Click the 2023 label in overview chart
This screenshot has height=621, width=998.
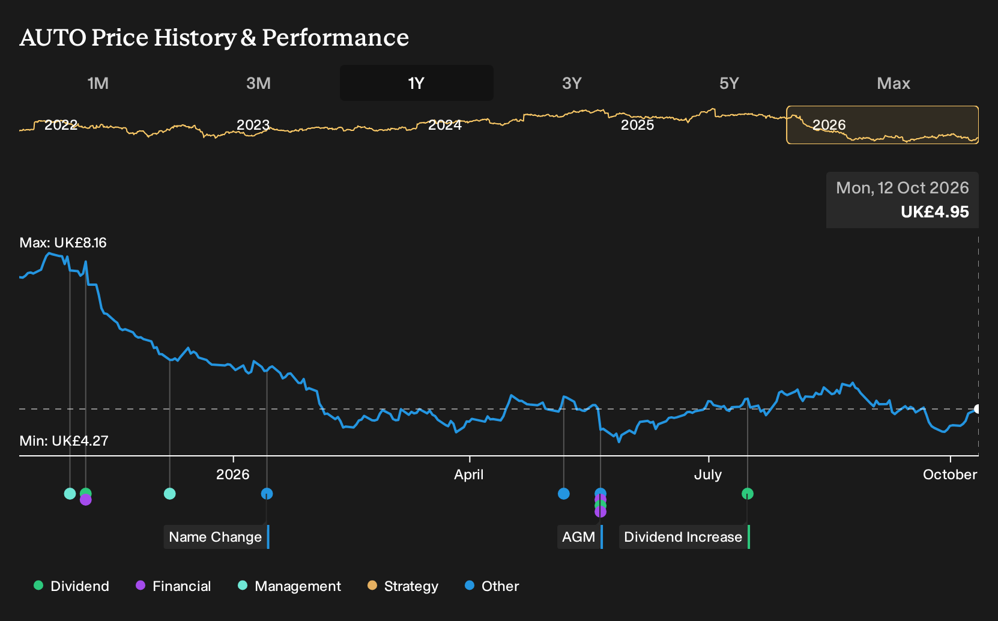tap(253, 125)
